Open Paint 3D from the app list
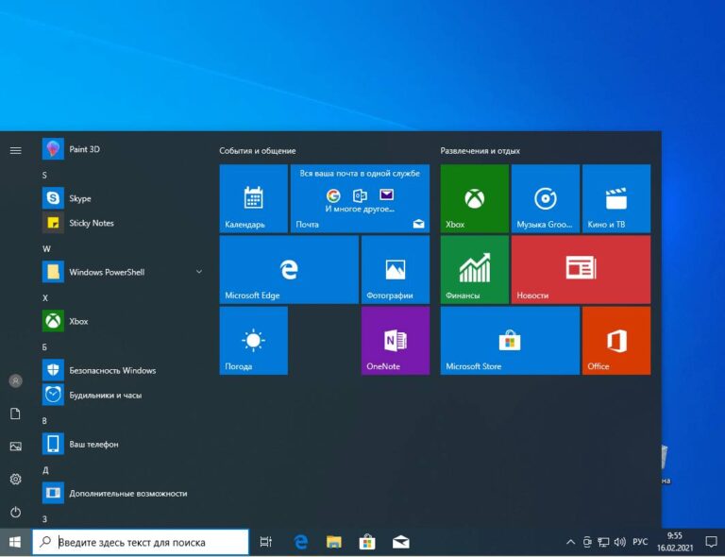This screenshot has width=725, height=557. (120, 149)
